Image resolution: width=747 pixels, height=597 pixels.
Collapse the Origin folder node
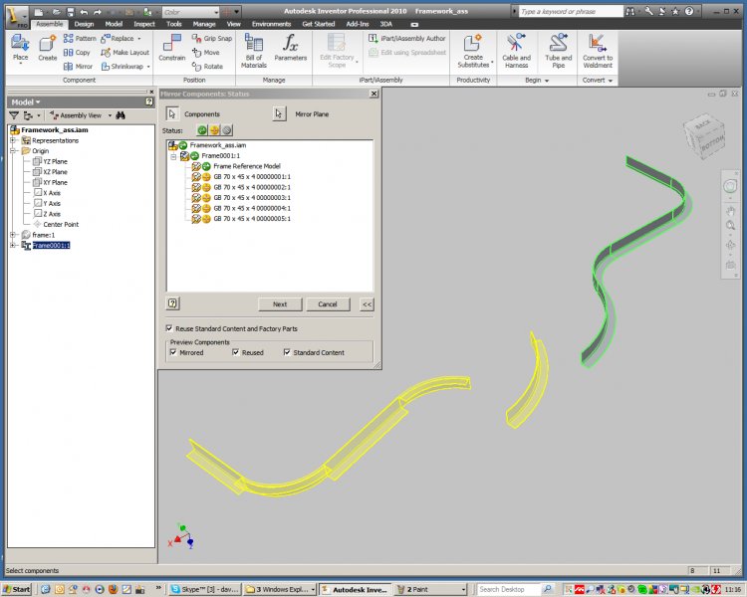(x=13, y=151)
